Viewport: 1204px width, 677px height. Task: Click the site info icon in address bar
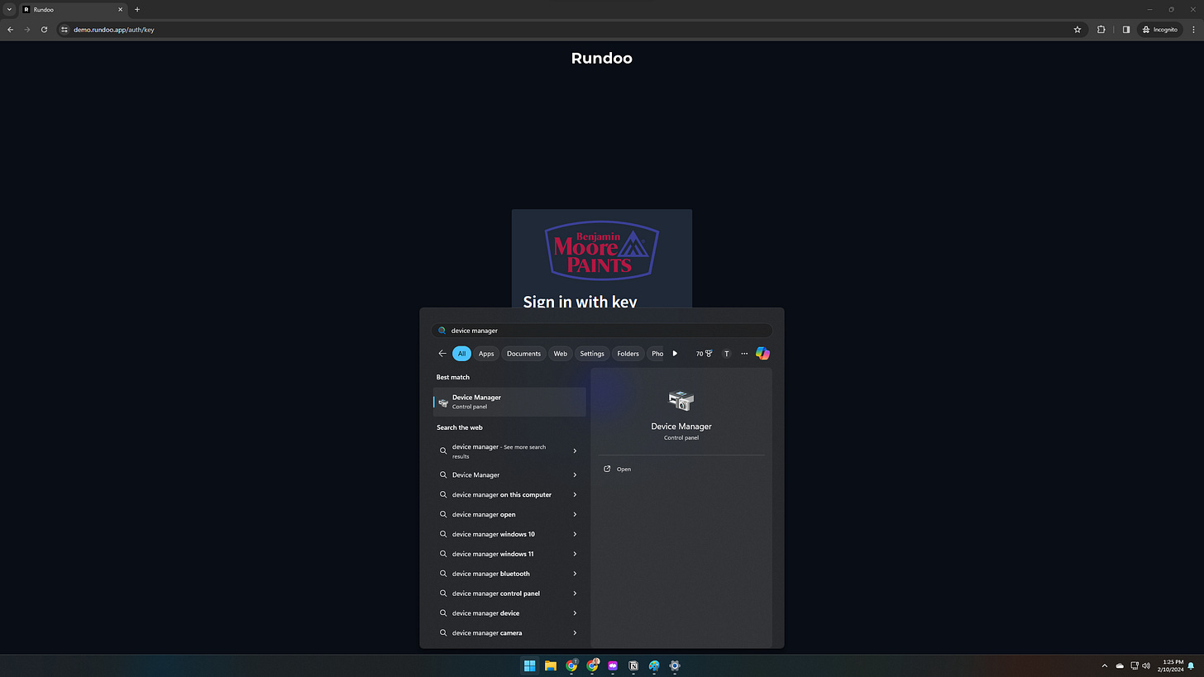coord(64,30)
